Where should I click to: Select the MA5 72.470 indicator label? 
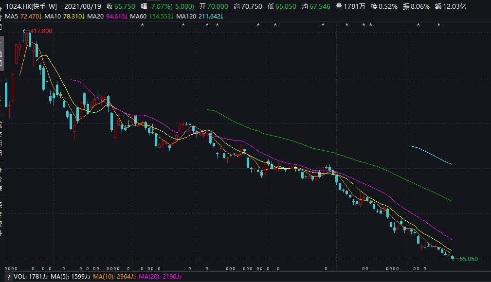23,16
